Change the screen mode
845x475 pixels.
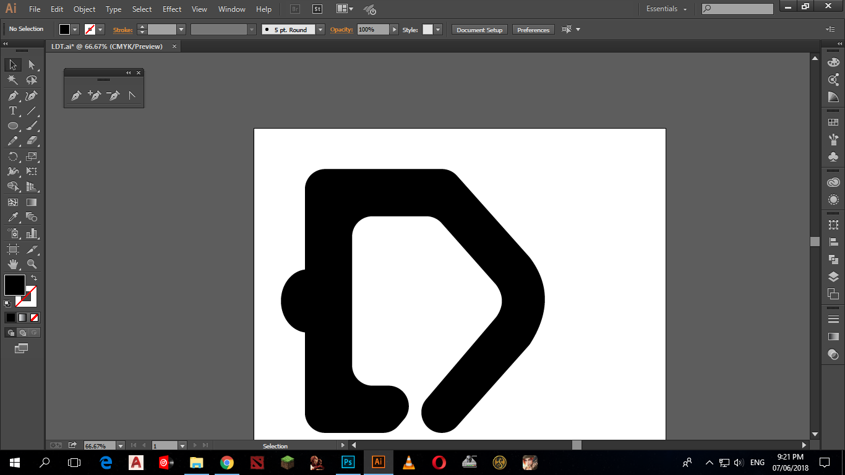click(x=22, y=349)
